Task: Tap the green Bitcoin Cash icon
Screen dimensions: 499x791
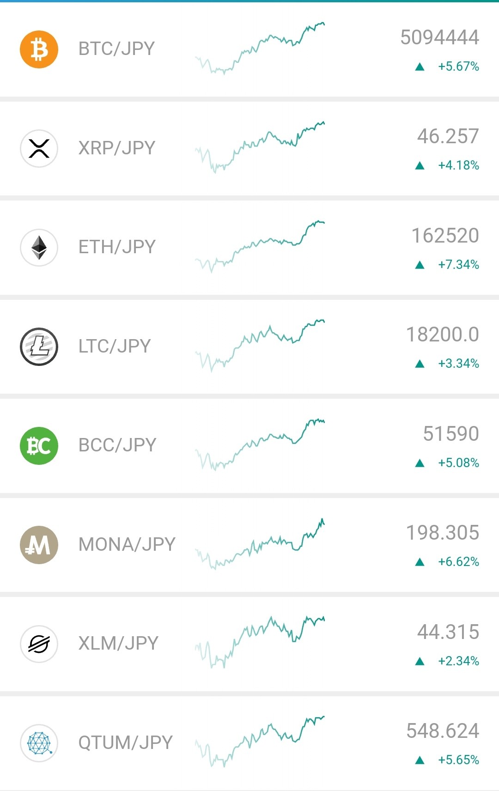Action: [39, 445]
